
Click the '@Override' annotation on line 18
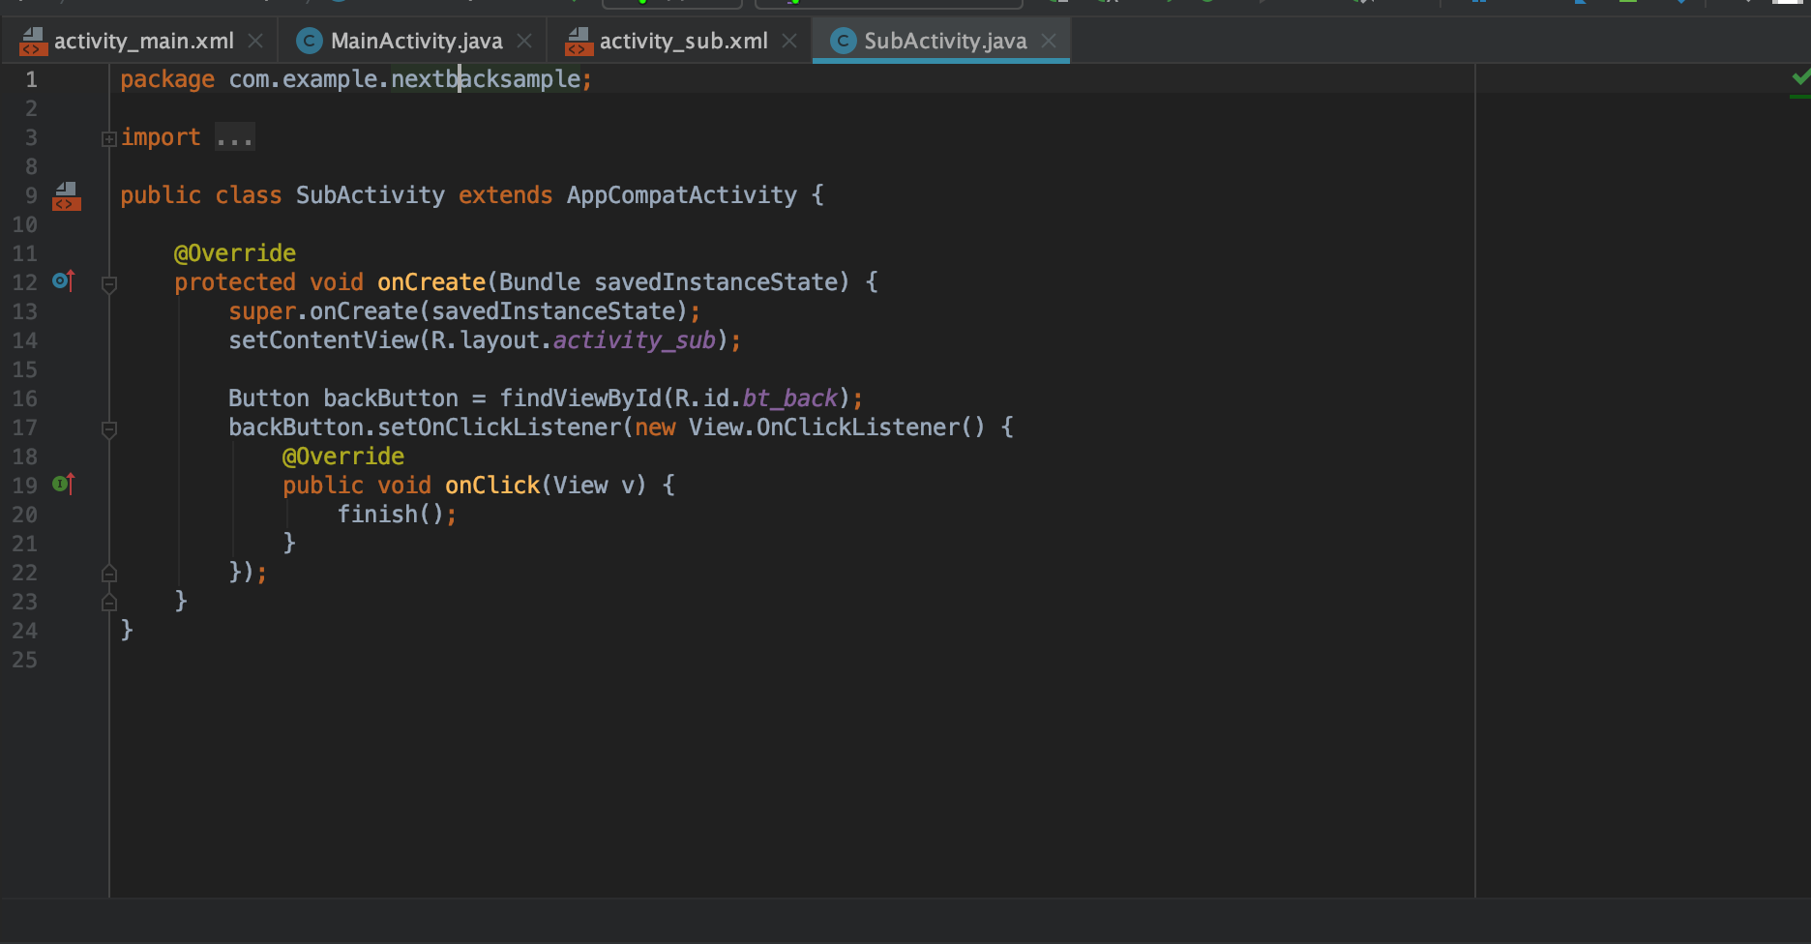pyautogui.click(x=343, y=457)
